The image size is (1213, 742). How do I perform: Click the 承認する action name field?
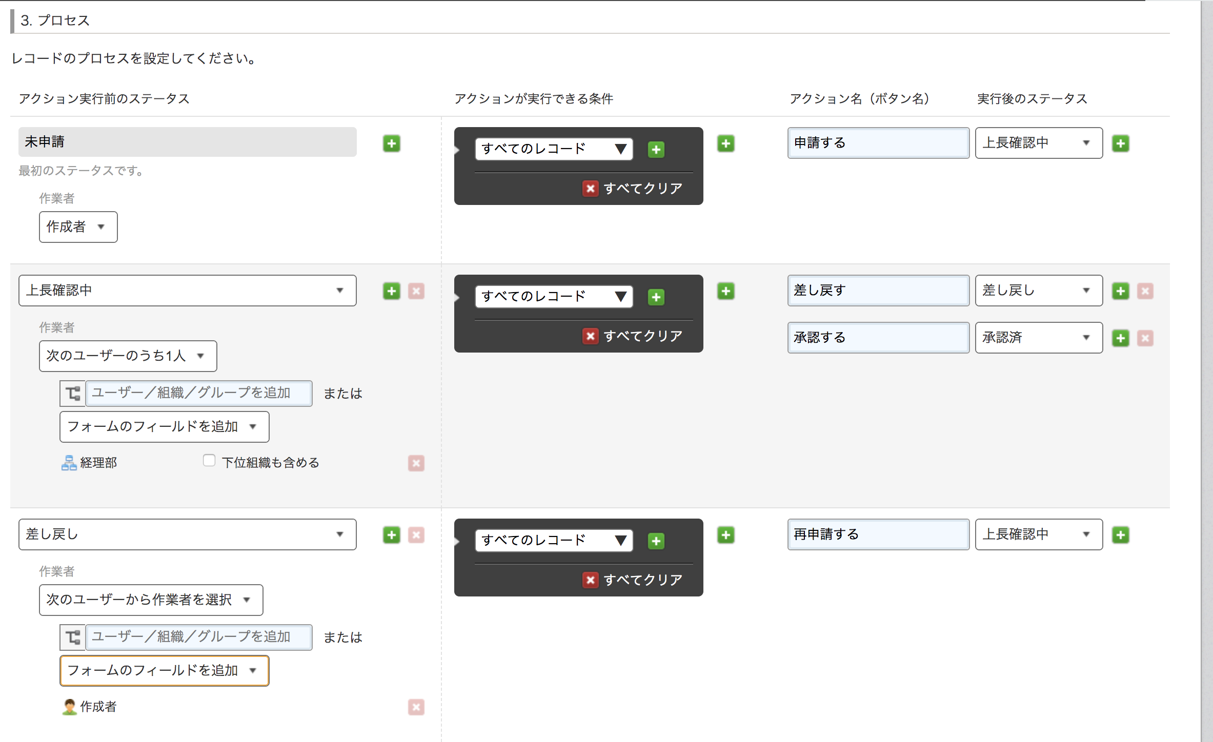(x=879, y=338)
